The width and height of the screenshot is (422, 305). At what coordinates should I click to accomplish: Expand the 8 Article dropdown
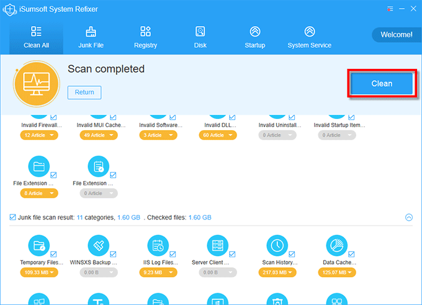(39, 193)
